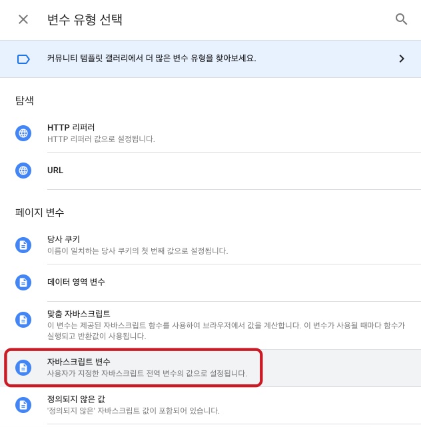Image resolution: width=421 pixels, height=427 pixels.
Task: Click the HTTP 리퍼러 description text
Action: pos(101,139)
